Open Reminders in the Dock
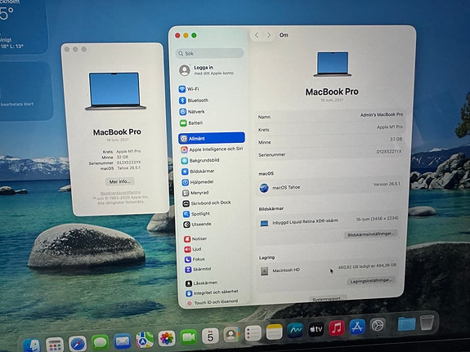 click(253, 333)
